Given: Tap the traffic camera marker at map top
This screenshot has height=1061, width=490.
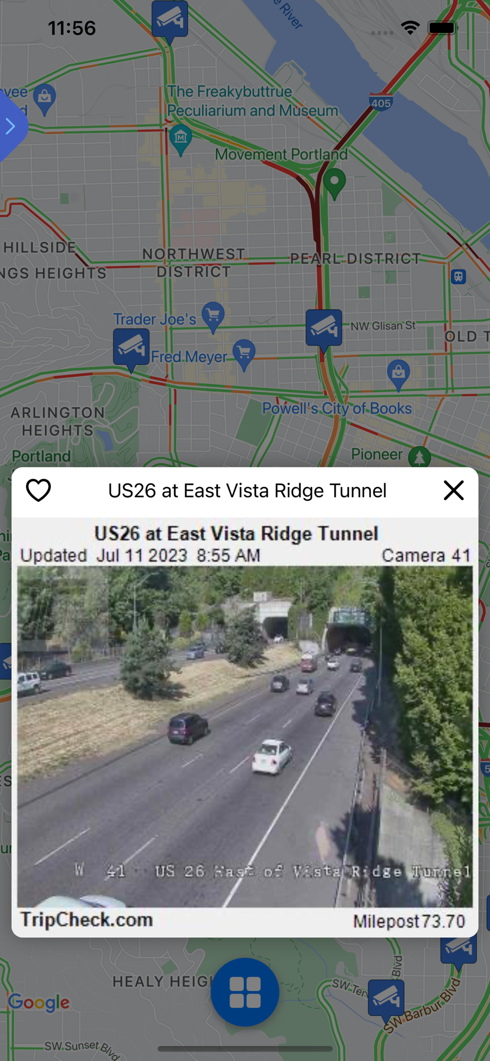Looking at the screenshot, I should (x=170, y=20).
